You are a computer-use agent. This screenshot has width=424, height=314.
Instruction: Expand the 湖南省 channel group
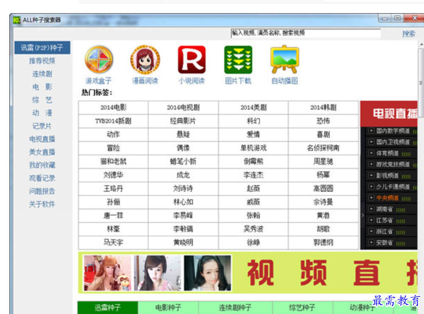click(371, 209)
